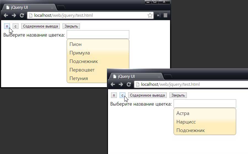248x154 pixels.
Task: Focus the address bar in the upper window
Action: [90, 15]
